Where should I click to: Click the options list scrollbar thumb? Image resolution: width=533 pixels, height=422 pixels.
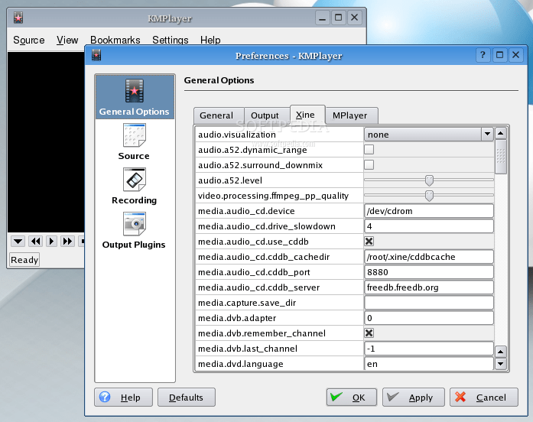[x=500, y=157]
